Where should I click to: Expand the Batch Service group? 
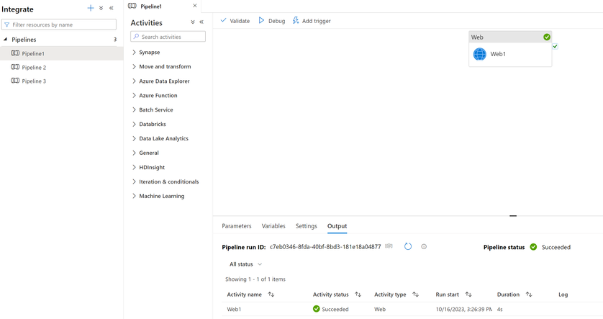tap(135, 109)
